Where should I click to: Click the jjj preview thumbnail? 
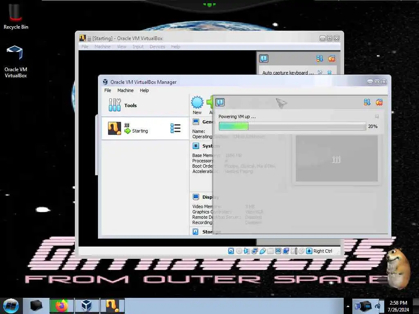pos(337,158)
